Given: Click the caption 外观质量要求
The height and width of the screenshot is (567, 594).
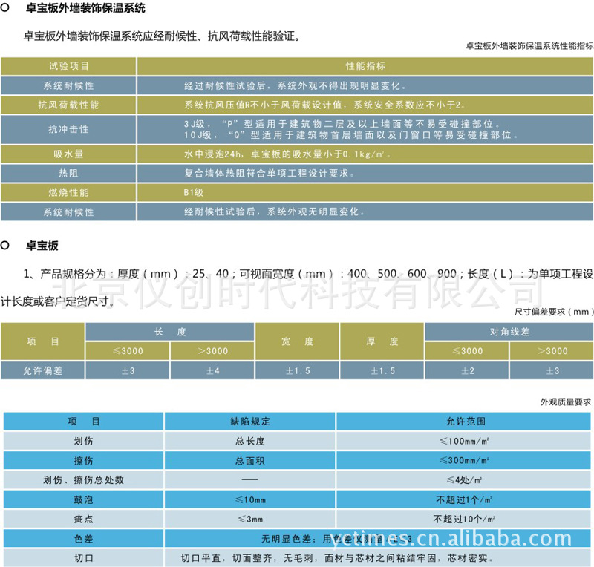Looking at the screenshot, I should tap(566, 402).
